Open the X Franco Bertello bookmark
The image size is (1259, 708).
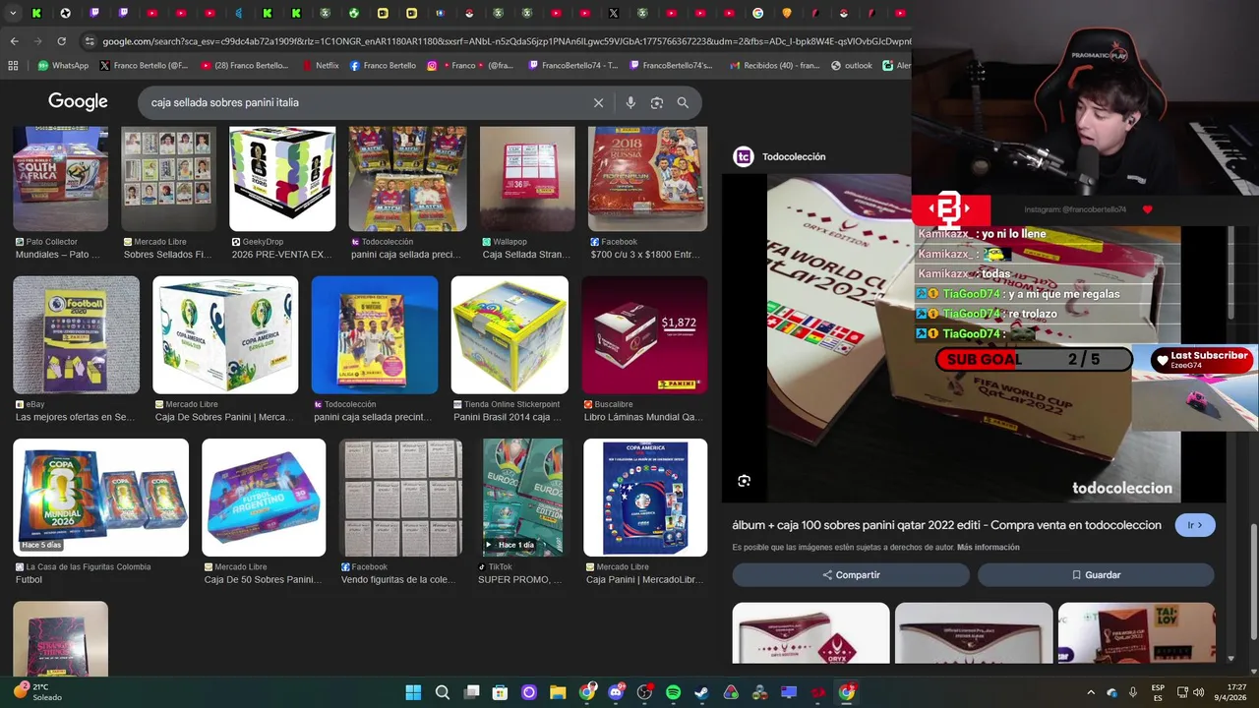pos(144,66)
